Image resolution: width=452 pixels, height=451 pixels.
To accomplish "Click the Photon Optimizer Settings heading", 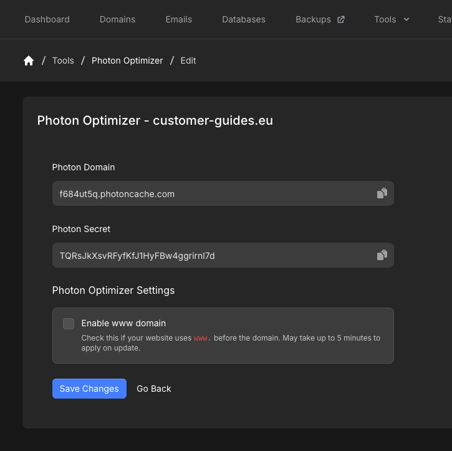I will [113, 291].
